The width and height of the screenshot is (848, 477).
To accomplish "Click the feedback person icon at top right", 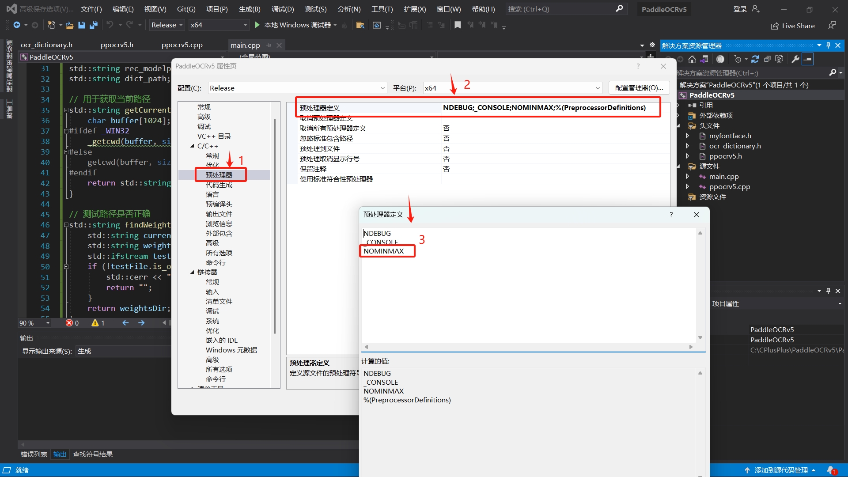I will click(x=832, y=25).
